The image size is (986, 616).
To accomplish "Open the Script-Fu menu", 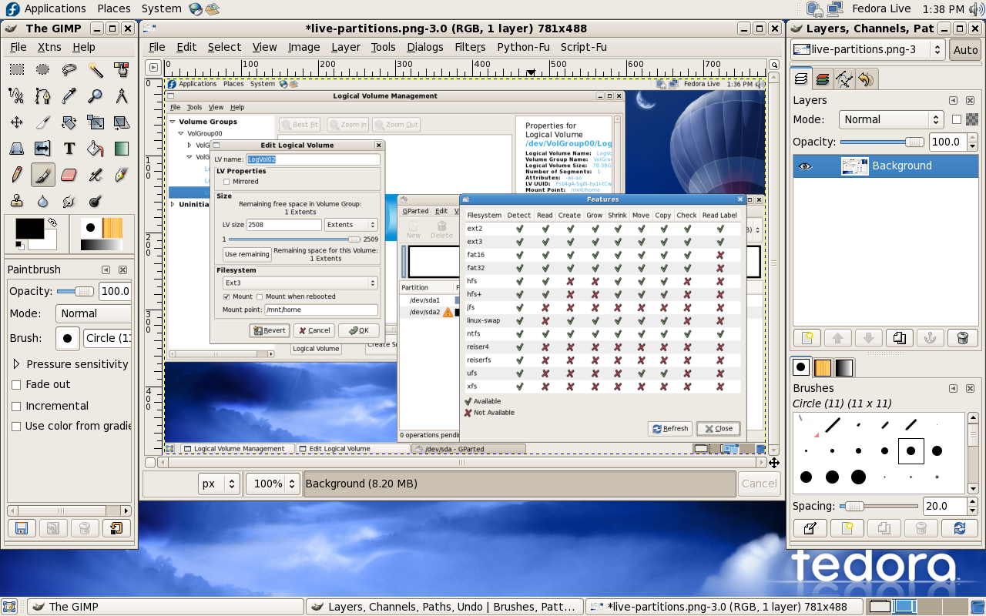I will tap(583, 47).
